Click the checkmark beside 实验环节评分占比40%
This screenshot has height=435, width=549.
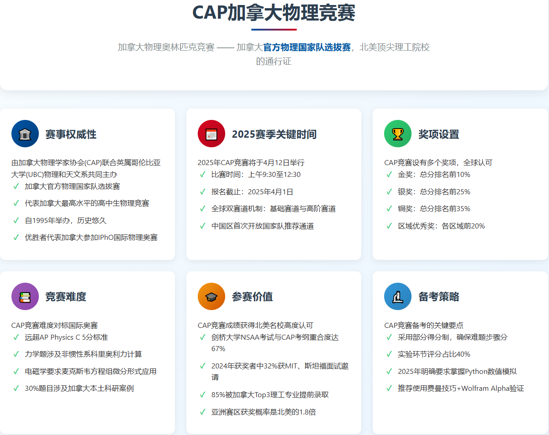point(389,354)
